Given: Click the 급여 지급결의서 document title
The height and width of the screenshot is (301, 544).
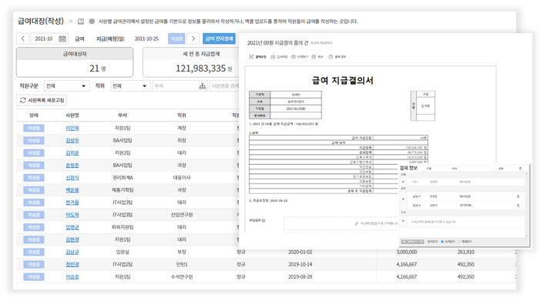Looking at the screenshot, I should pos(342,81).
